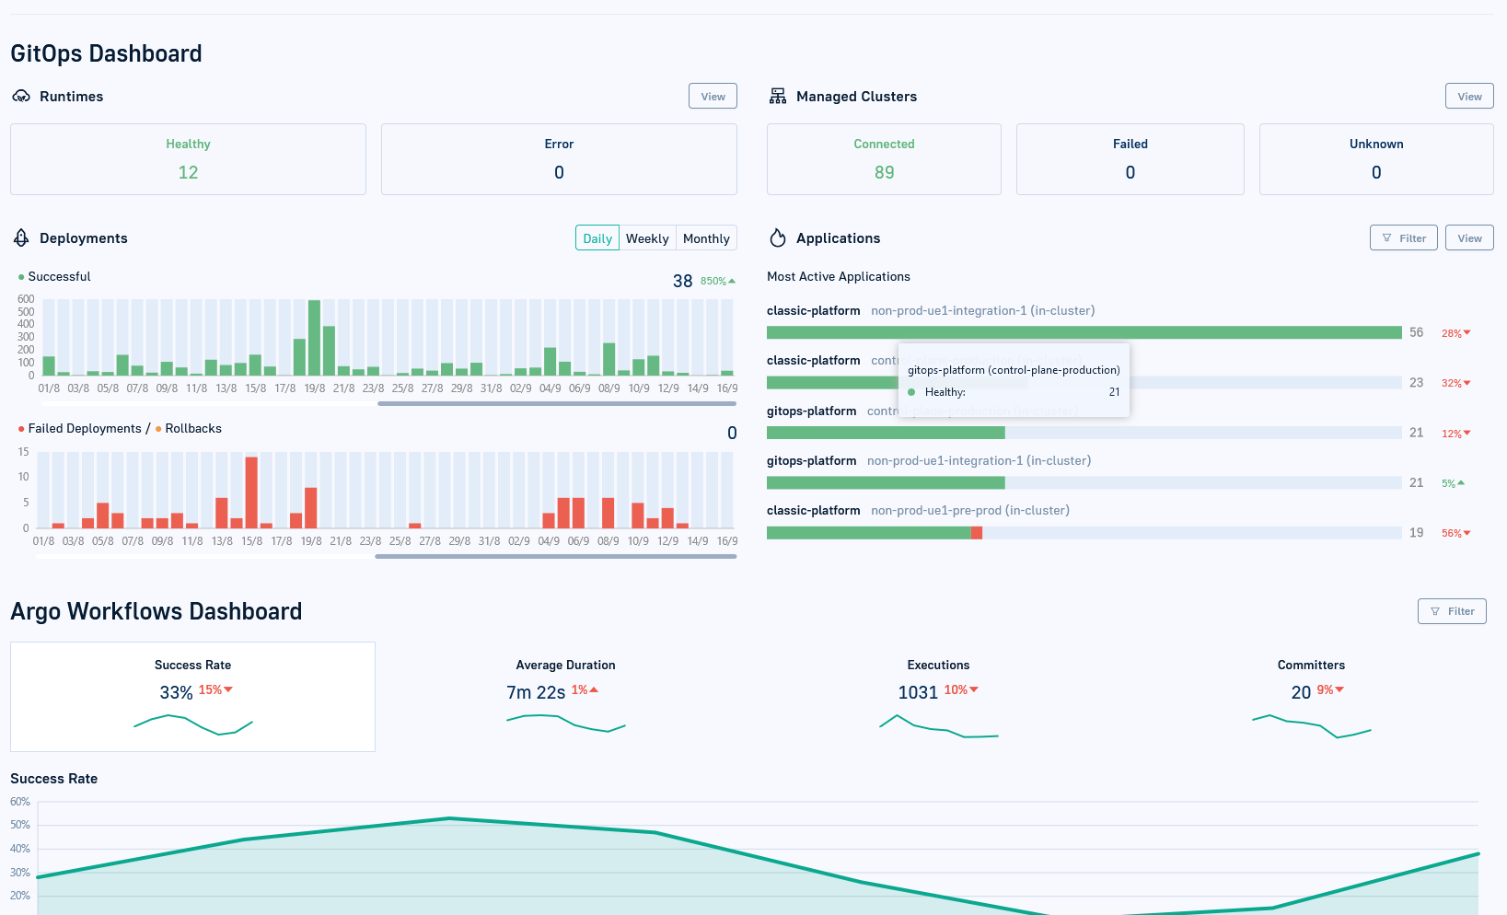Click the Managed Clusters hierarchy icon
This screenshot has width=1507, height=915.
click(x=777, y=96)
